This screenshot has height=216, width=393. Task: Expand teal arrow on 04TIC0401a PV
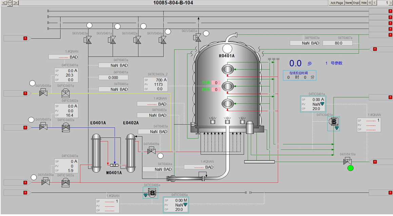click(322, 104)
